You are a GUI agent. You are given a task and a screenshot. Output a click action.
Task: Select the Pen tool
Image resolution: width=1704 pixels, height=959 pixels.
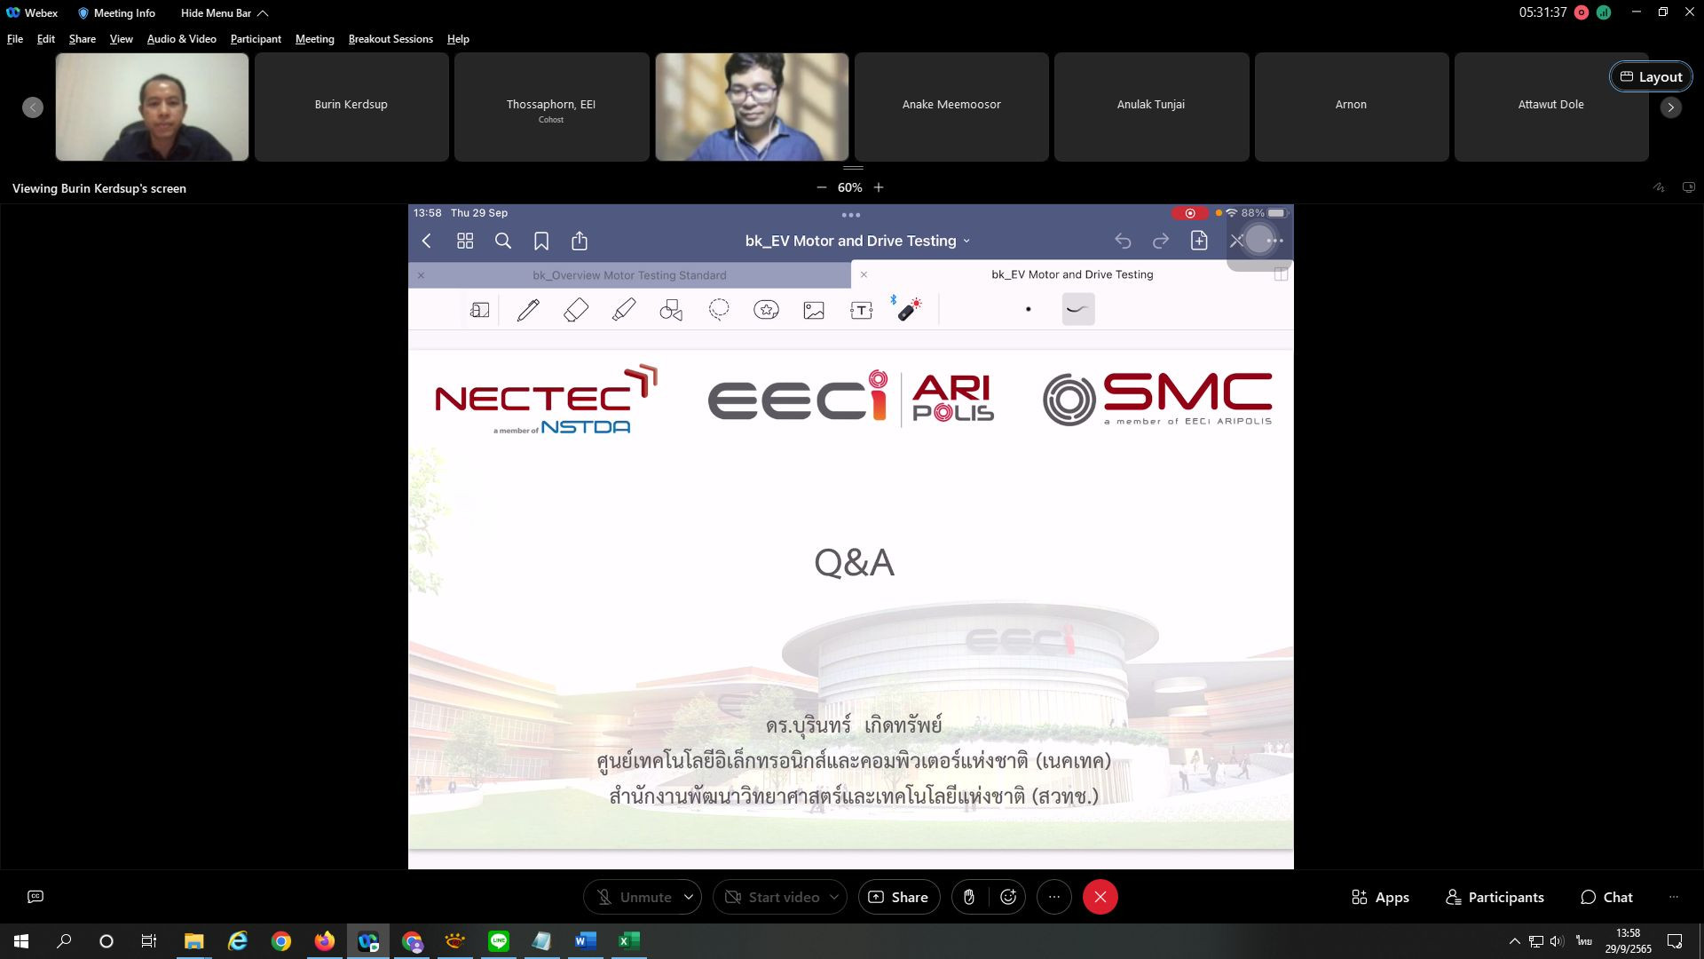click(528, 310)
